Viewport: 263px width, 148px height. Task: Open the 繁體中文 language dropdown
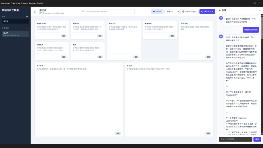click(x=172, y=11)
